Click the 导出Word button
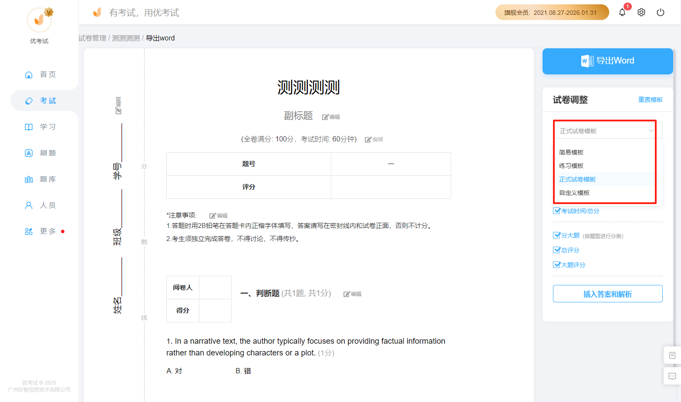The image size is (681, 402). pos(607,61)
